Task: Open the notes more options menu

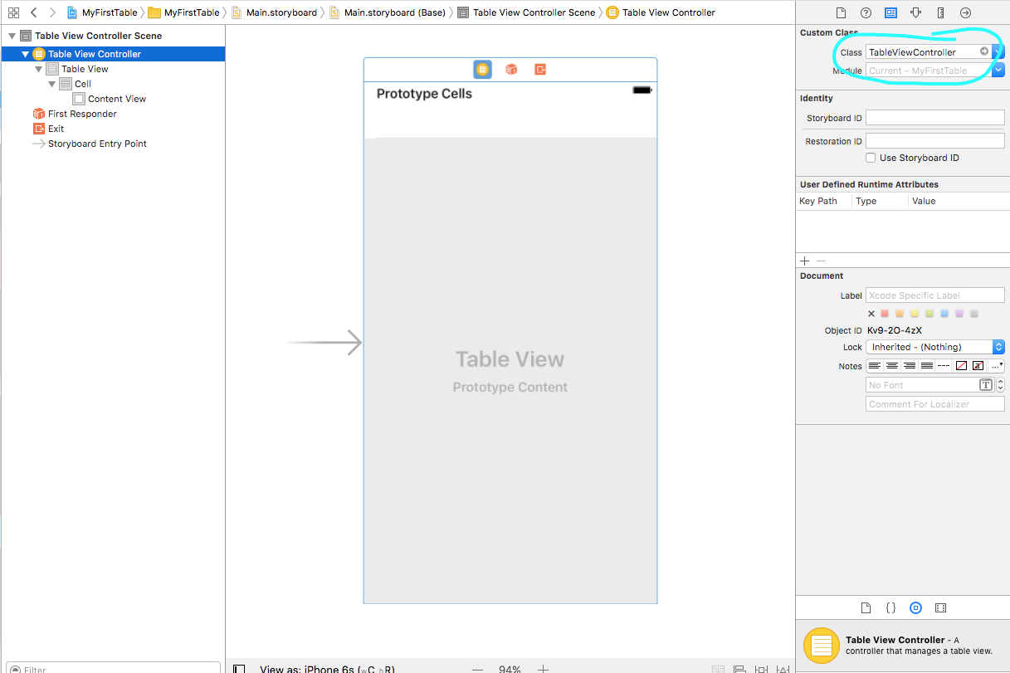Action: click(x=997, y=365)
